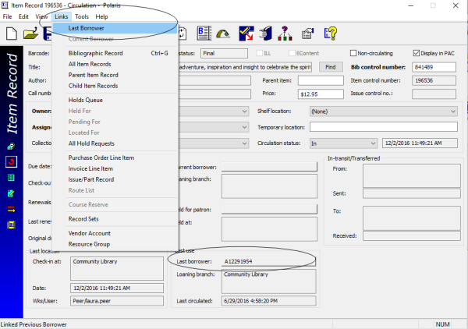
Task: Select Purchase Order Line Item entry
Action: pyautogui.click(x=115, y=157)
